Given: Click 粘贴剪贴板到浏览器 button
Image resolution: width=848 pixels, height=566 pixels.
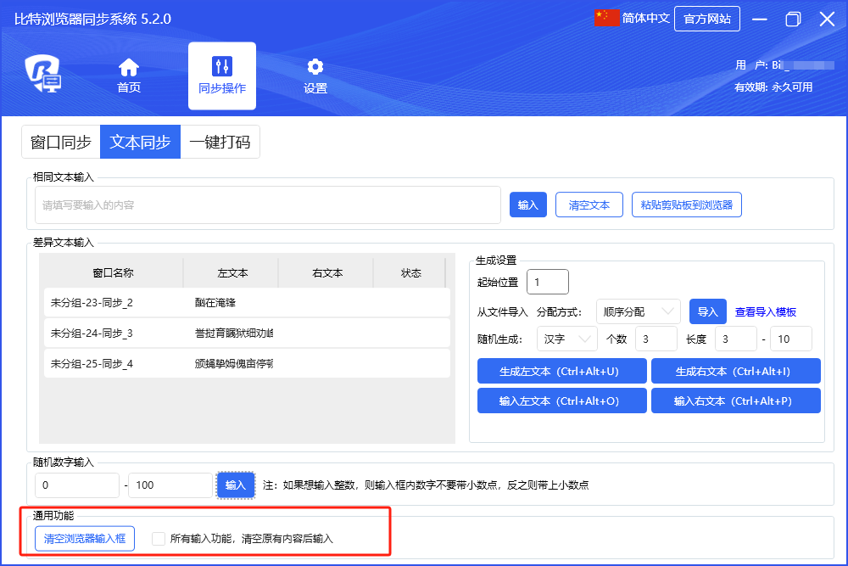Looking at the screenshot, I should pyautogui.click(x=686, y=205).
